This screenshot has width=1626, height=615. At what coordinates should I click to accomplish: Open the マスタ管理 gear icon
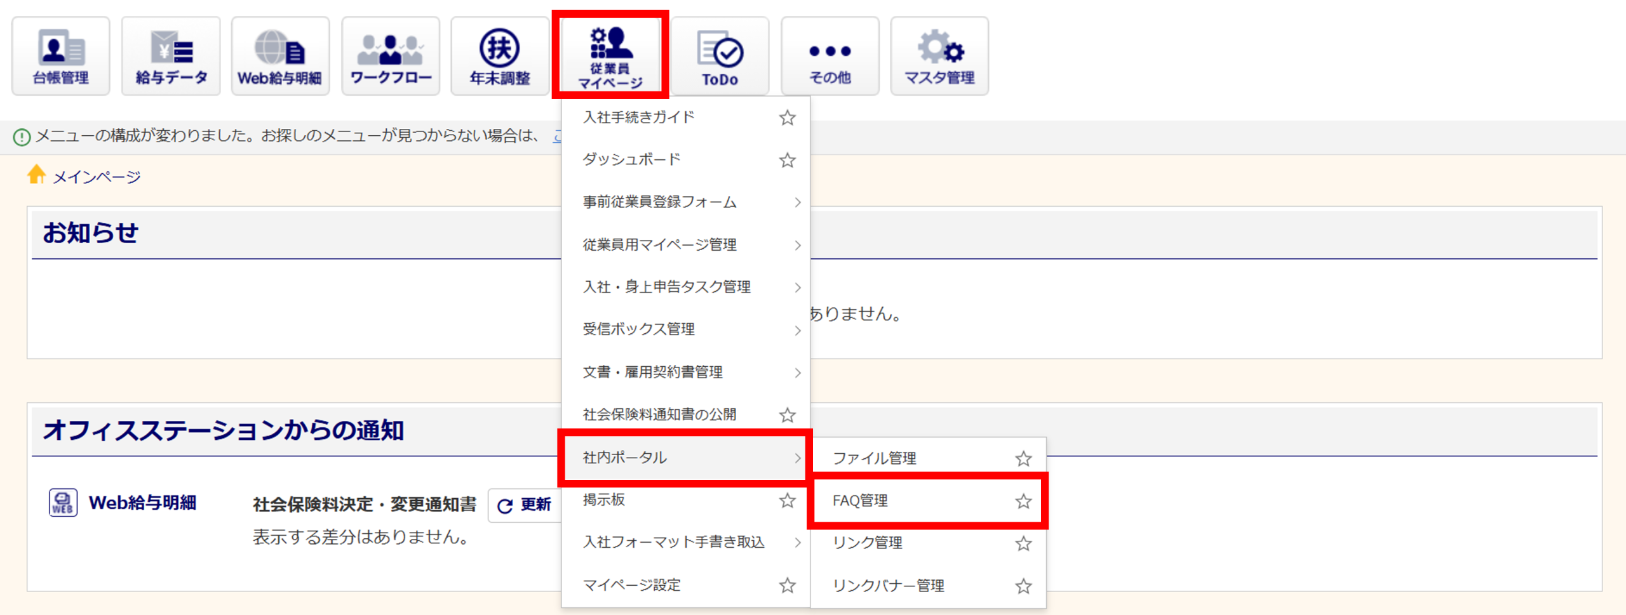[x=939, y=56]
